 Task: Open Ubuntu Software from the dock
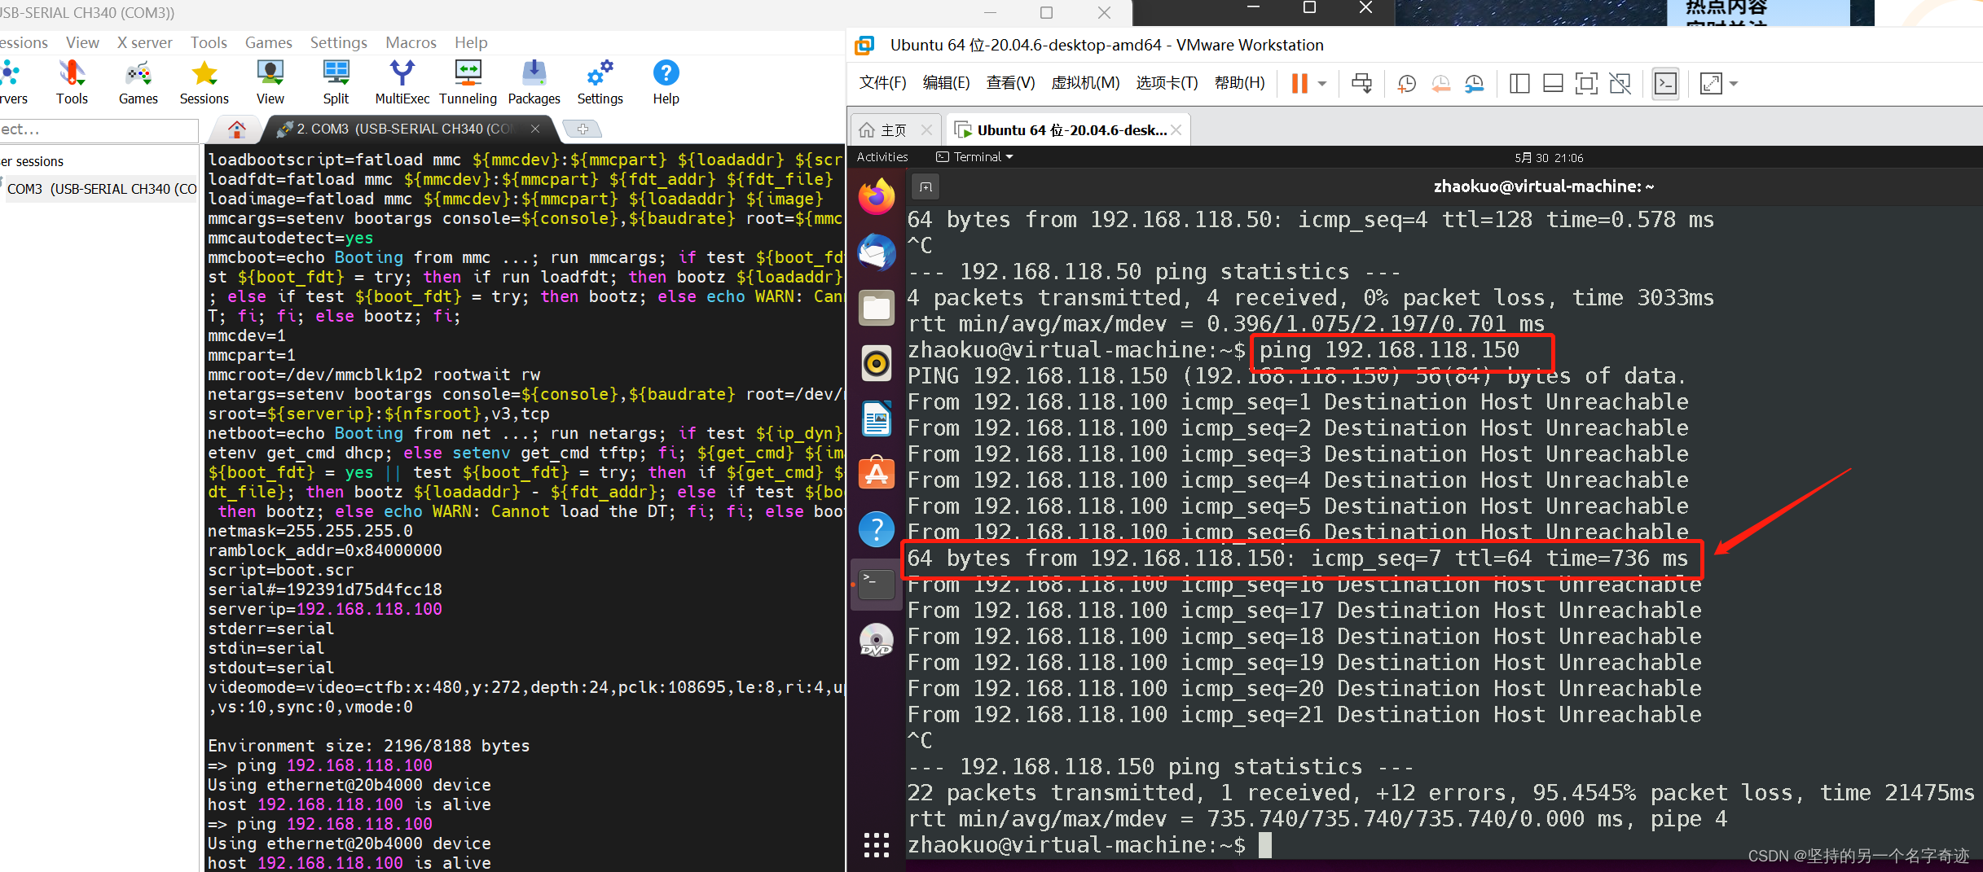pyautogui.click(x=876, y=472)
